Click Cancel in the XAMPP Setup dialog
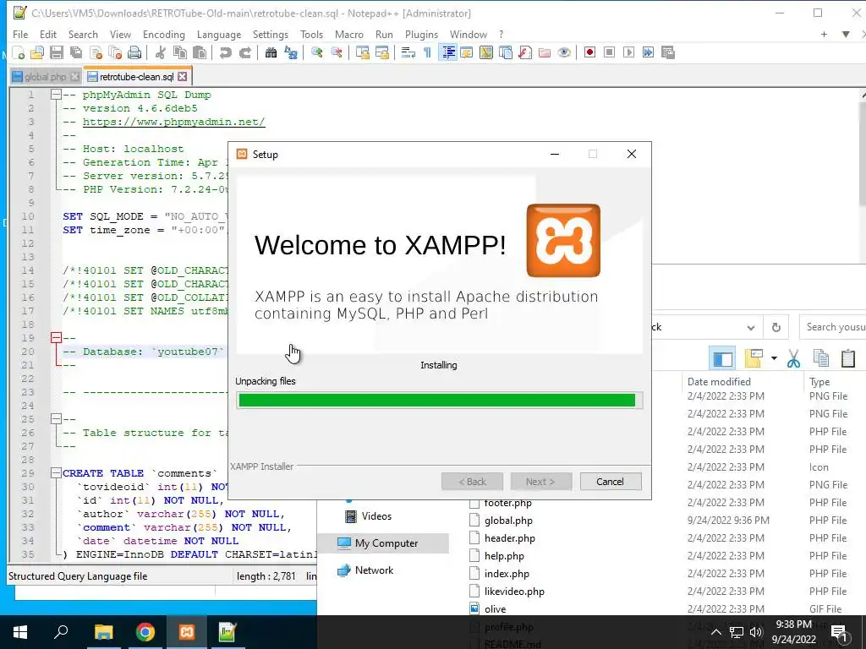Viewport: 866px width, 649px height. (x=611, y=482)
